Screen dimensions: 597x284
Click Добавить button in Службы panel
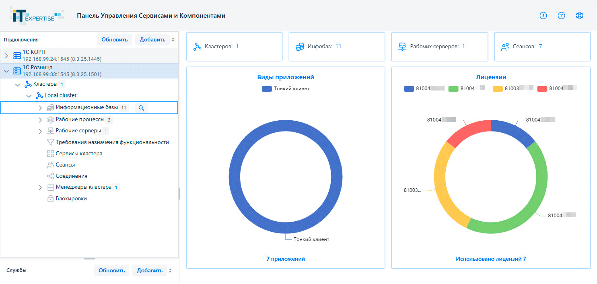click(x=150, y=270)
